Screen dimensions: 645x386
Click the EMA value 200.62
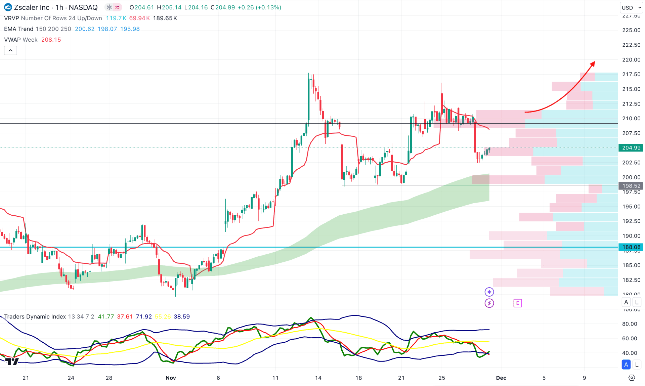point(85,29)
